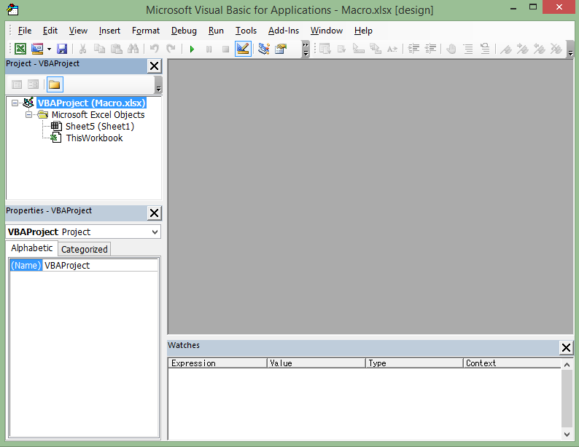Open the View menu
The image size is (579, 447).
78,31
